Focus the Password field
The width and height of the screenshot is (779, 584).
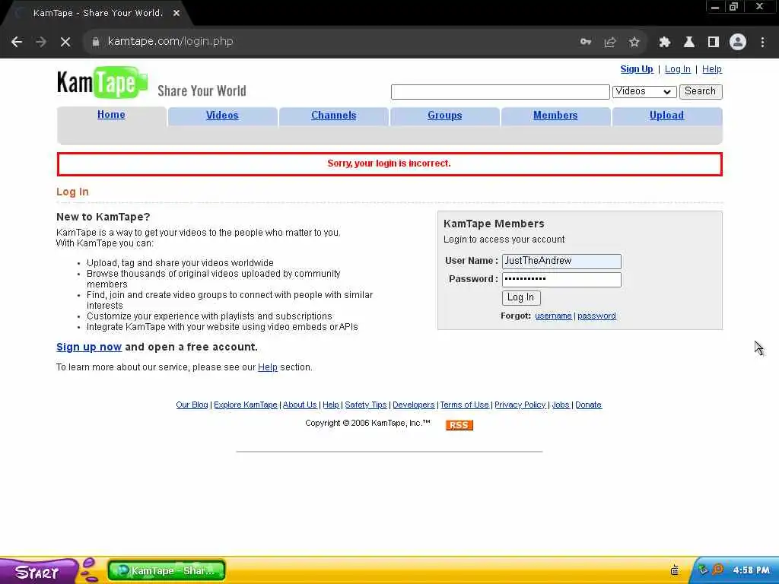561,280
